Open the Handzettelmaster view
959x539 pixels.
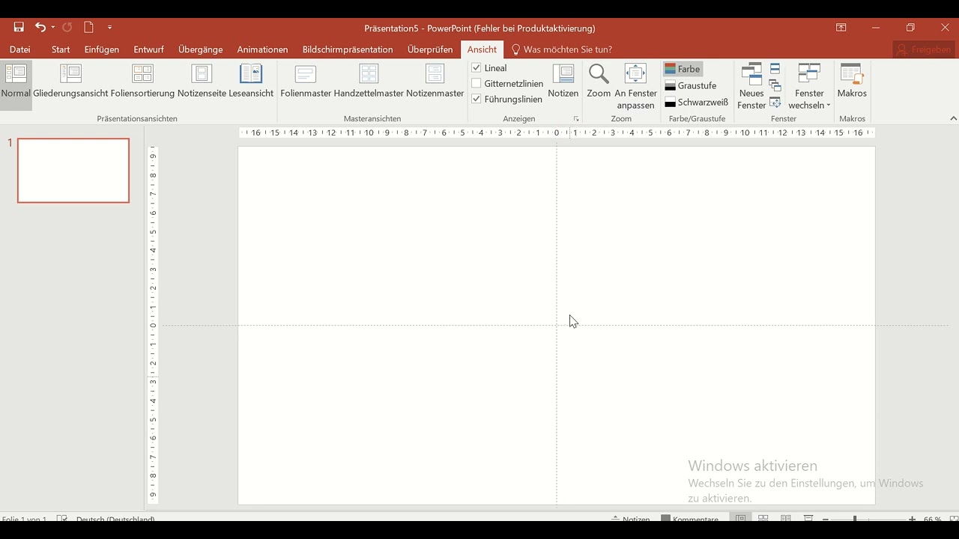pyautogui.click(x=369, y=82)
